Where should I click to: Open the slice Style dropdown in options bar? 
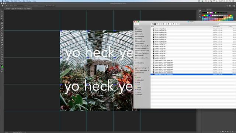click(x=18, y=6)
